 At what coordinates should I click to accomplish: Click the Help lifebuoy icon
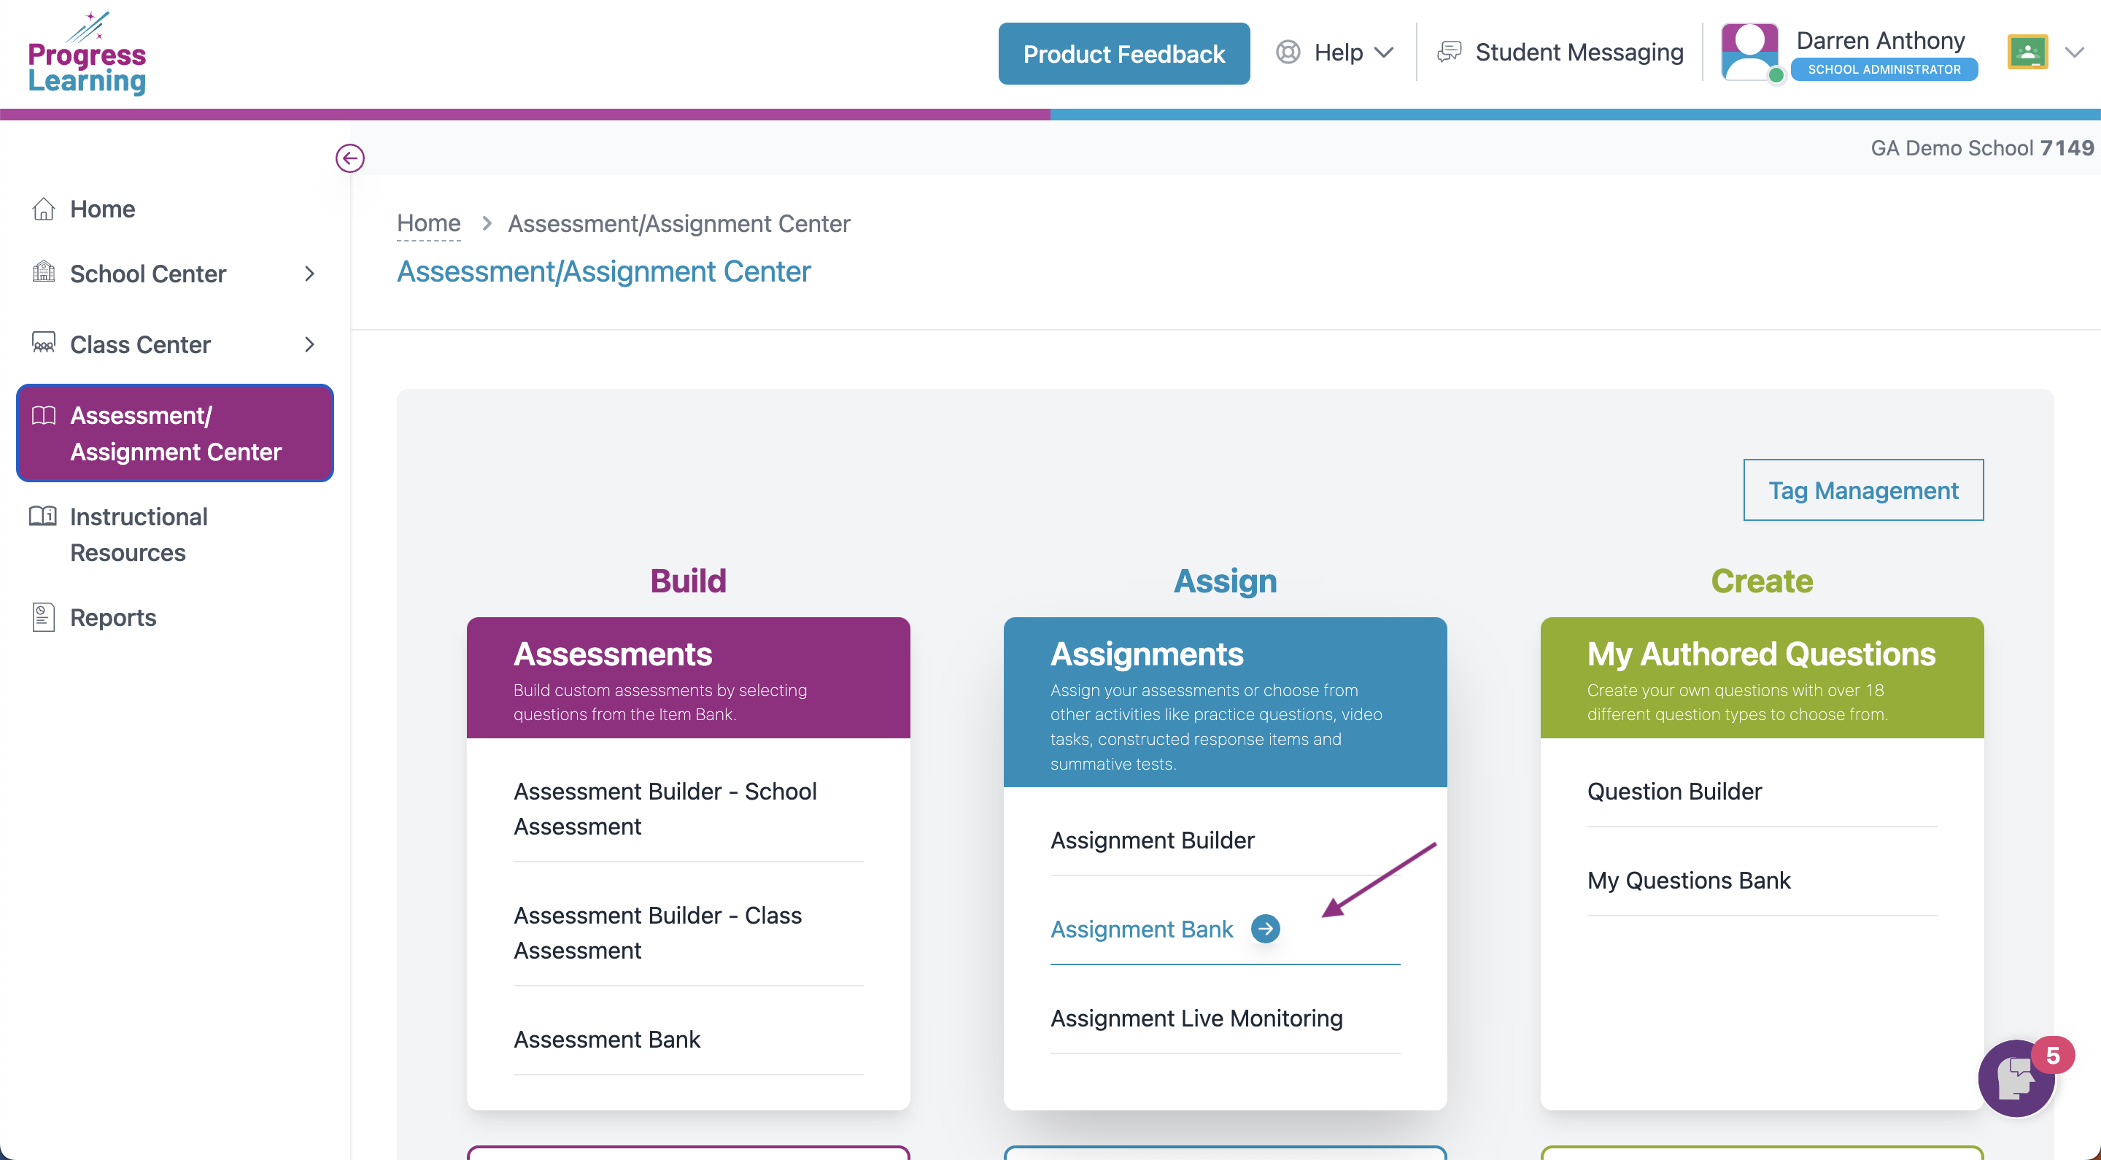[1288, 53]
